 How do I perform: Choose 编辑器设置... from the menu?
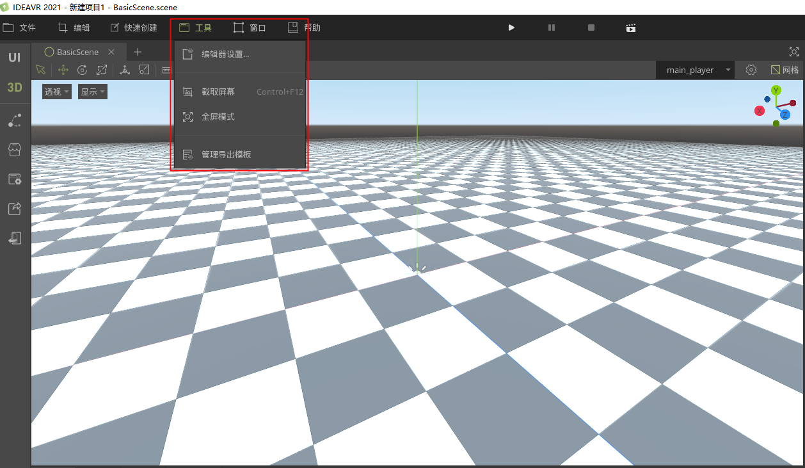click(x=240, y=54)
